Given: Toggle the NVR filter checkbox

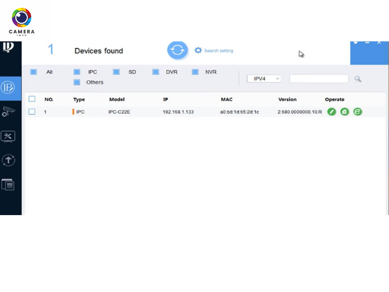Looking at the screenshot, I should (195, 72).
